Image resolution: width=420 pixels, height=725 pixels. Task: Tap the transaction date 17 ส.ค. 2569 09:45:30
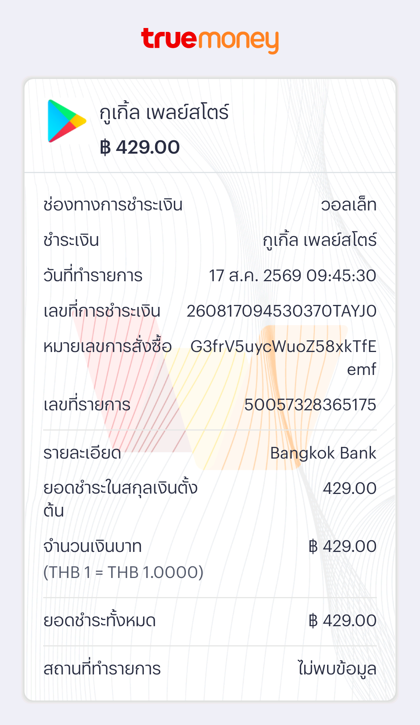(292, 276)
